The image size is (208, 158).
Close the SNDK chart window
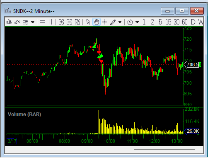click(197, 11)
